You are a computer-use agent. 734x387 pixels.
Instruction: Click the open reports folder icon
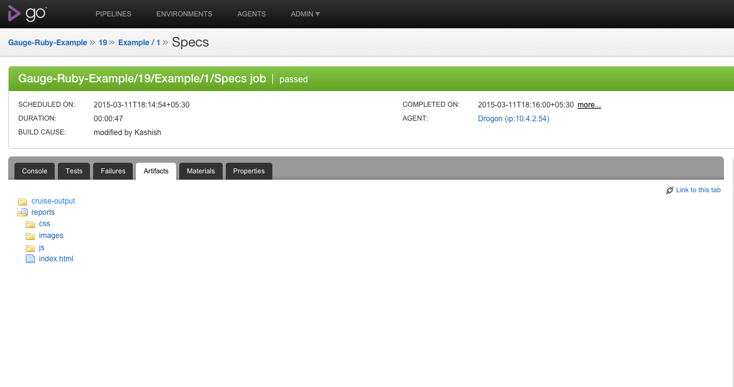(23, 213)
